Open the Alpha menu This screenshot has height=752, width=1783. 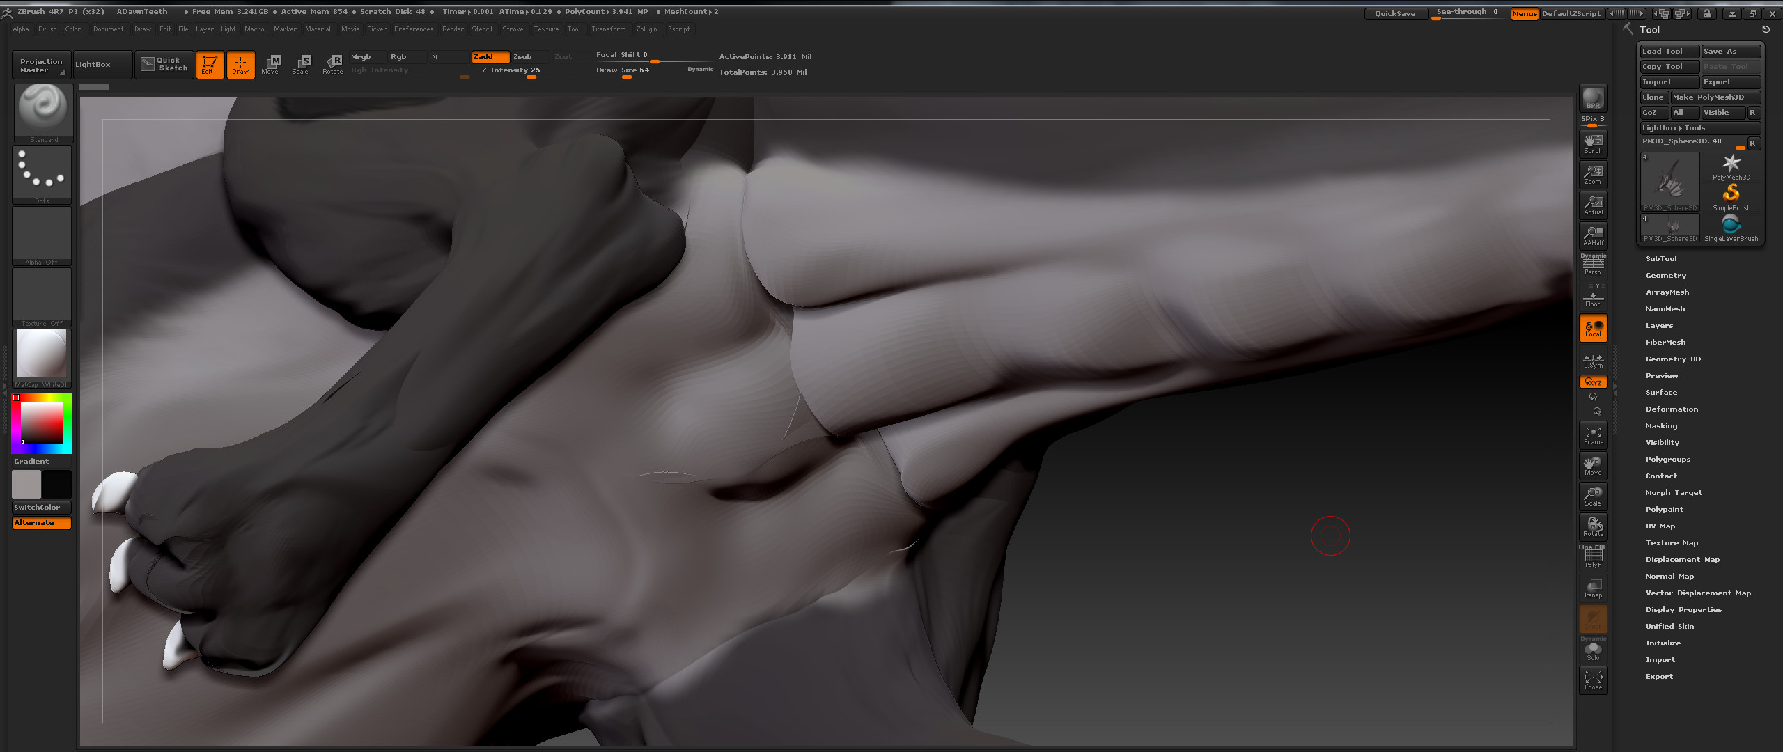click(x=21, y=29)
